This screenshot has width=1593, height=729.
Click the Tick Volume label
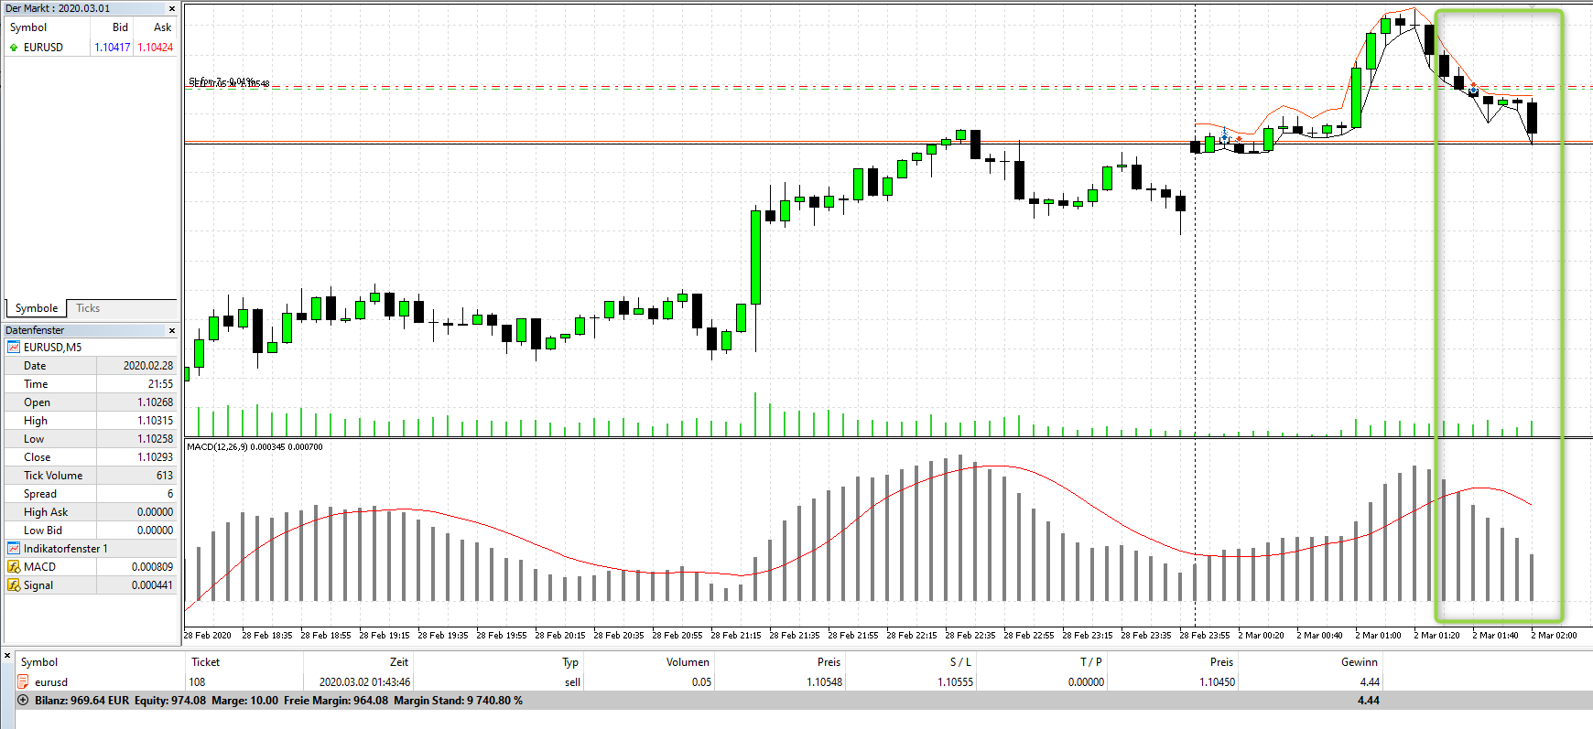click(x=53, y=476)
